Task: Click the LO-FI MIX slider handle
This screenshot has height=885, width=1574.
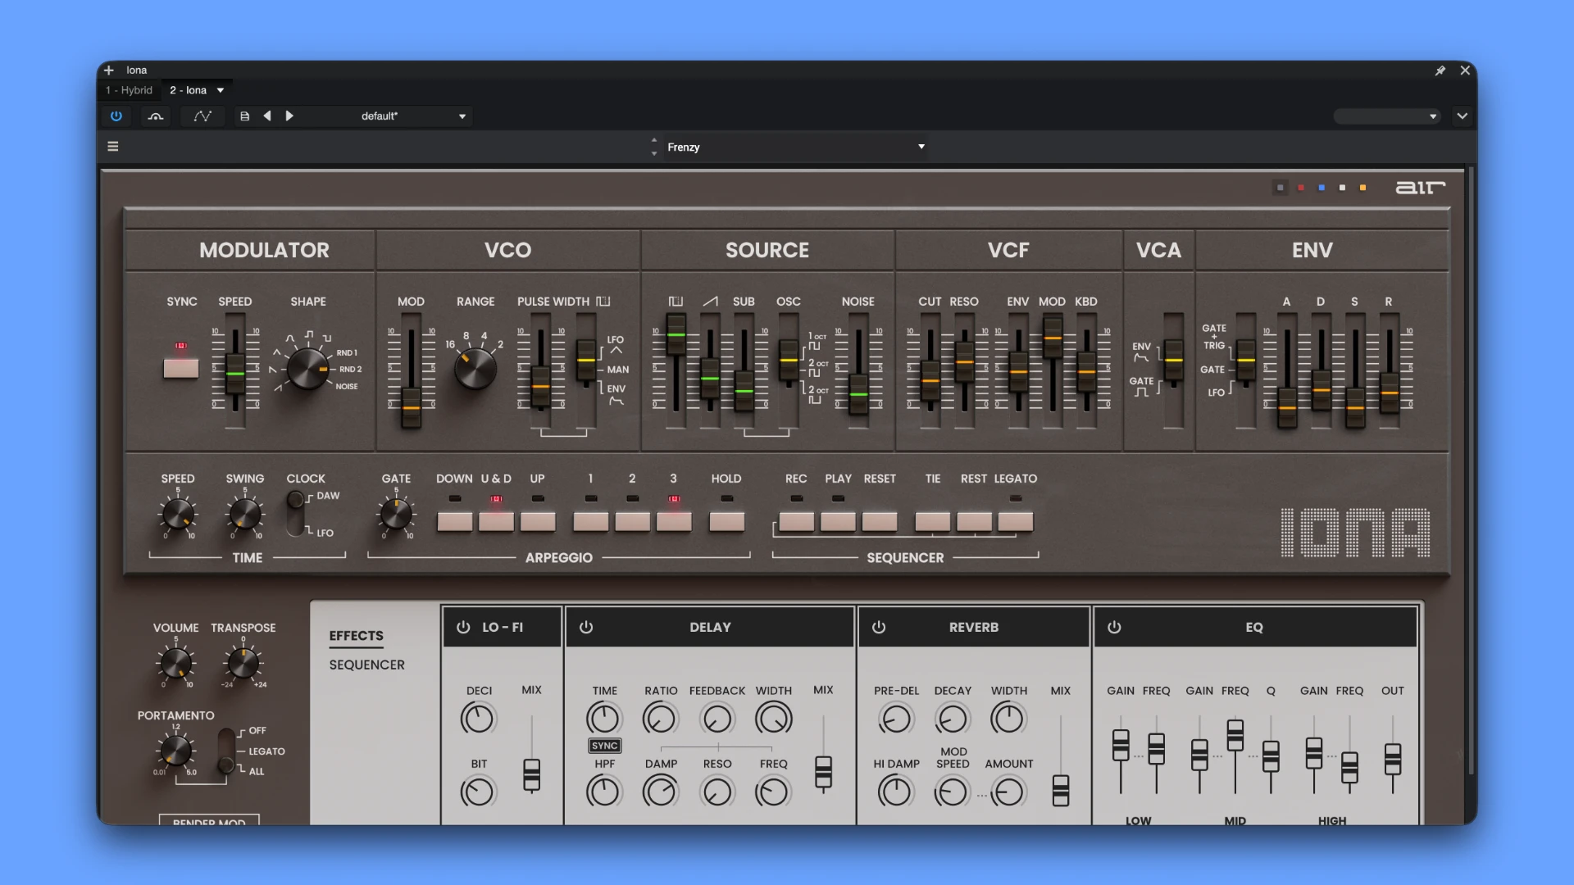Action: (531, 774)
